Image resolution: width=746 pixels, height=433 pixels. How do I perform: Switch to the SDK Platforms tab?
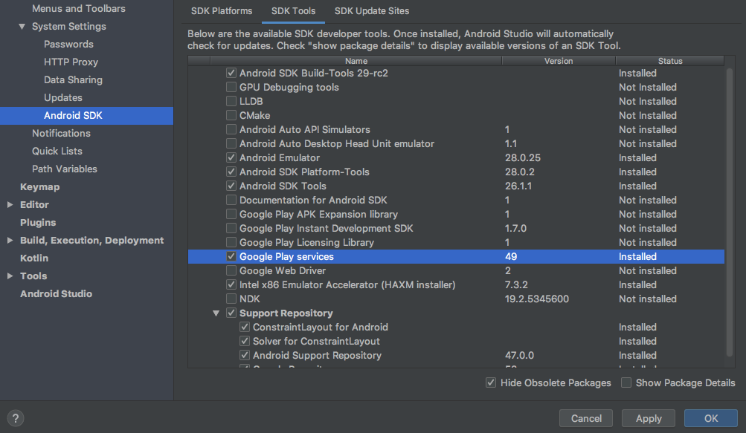tap(221, 12)
